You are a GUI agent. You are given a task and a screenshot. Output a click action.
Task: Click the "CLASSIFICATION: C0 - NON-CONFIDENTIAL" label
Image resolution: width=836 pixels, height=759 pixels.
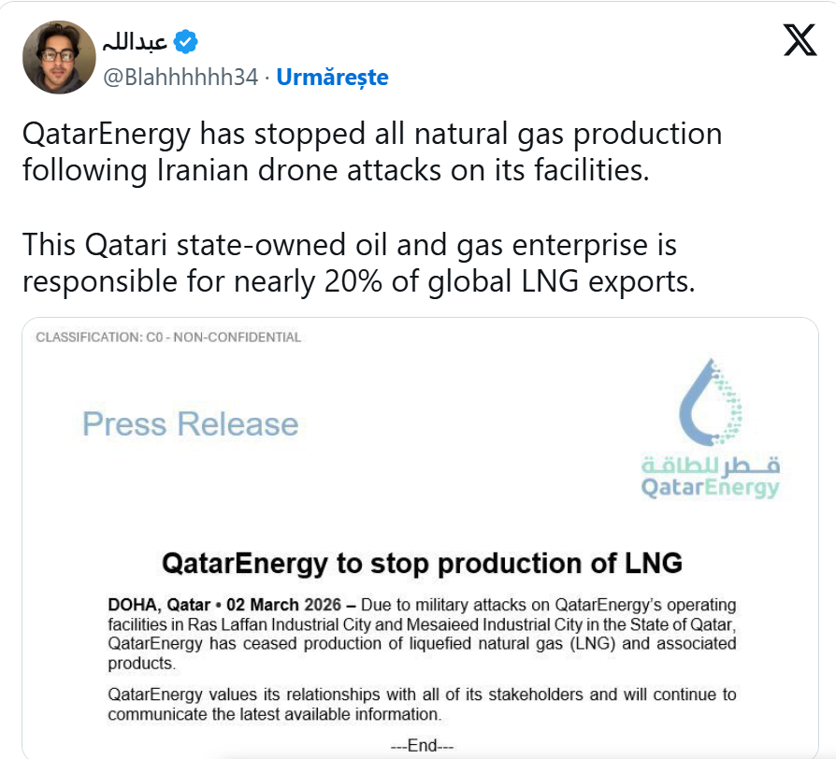[168, 337]
